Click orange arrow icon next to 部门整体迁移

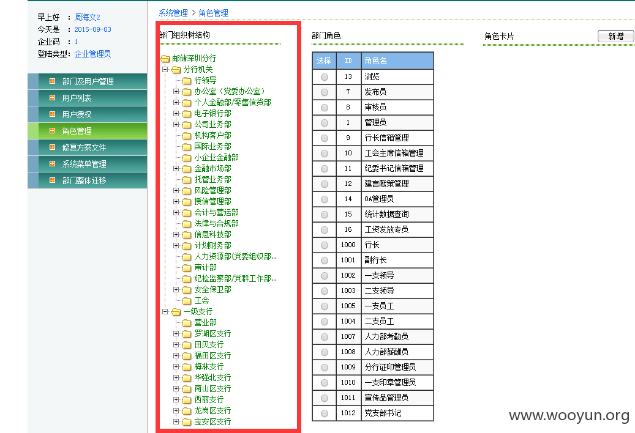pyautogui.click(x=52, y=180)
